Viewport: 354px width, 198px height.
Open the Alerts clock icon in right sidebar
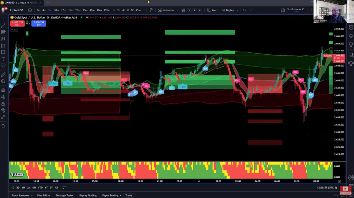[351, 28]
